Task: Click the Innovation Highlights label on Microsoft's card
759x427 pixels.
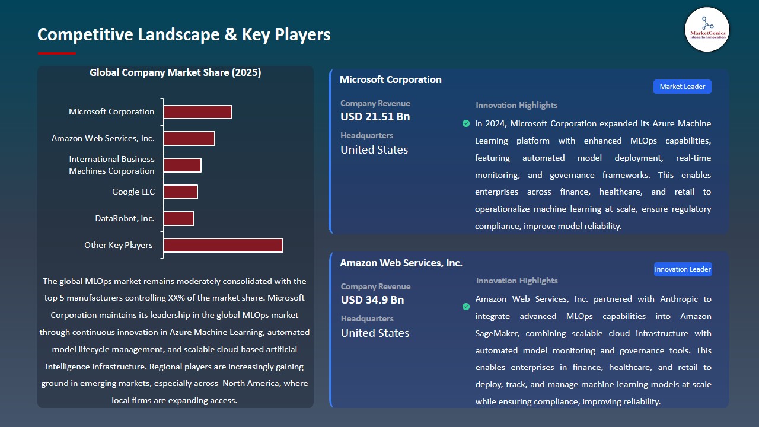Action: [516, 105]
